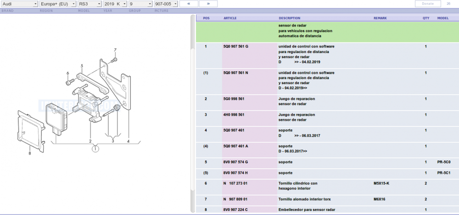Click part number 8 label in diagram
The height and width of the screenshot is (215, 459).
click(29, 153)
